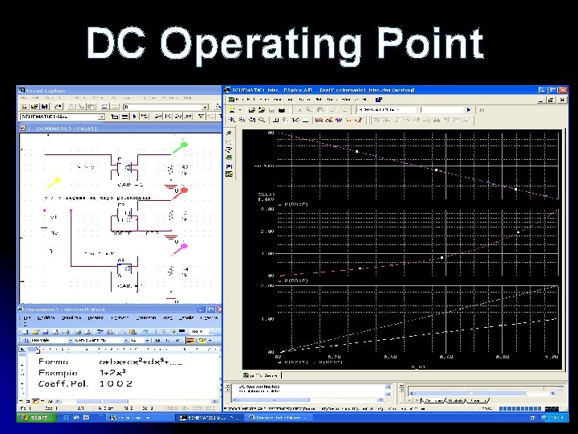The height and width of the screenshot is (434, 578).
Task: Run PSpice simulation from Capture's blue arrow
Action: pyautogui.click(x=135, y=117)
